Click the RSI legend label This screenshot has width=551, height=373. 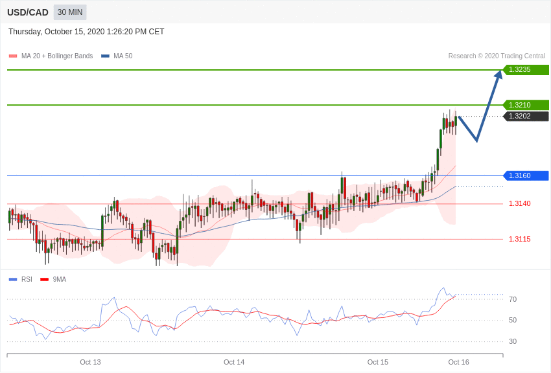[27, 279]
